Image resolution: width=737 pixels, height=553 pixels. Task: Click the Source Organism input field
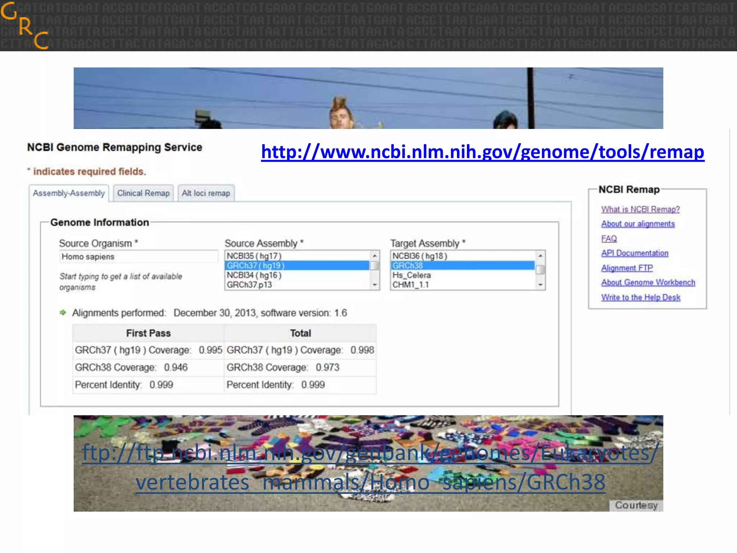point(139,257)
